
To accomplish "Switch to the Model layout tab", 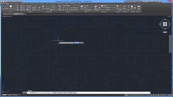I will (x=4, y=95).
